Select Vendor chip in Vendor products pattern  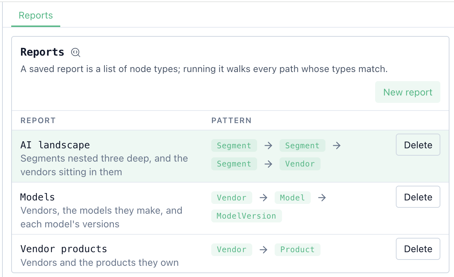pyautogui.click(x=232, y=249)
